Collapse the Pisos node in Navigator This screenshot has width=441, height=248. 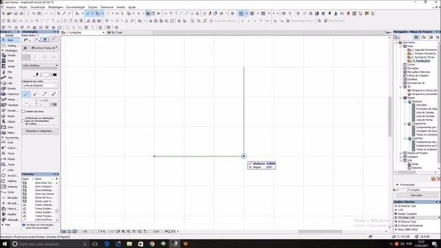[x=401, y=46]
